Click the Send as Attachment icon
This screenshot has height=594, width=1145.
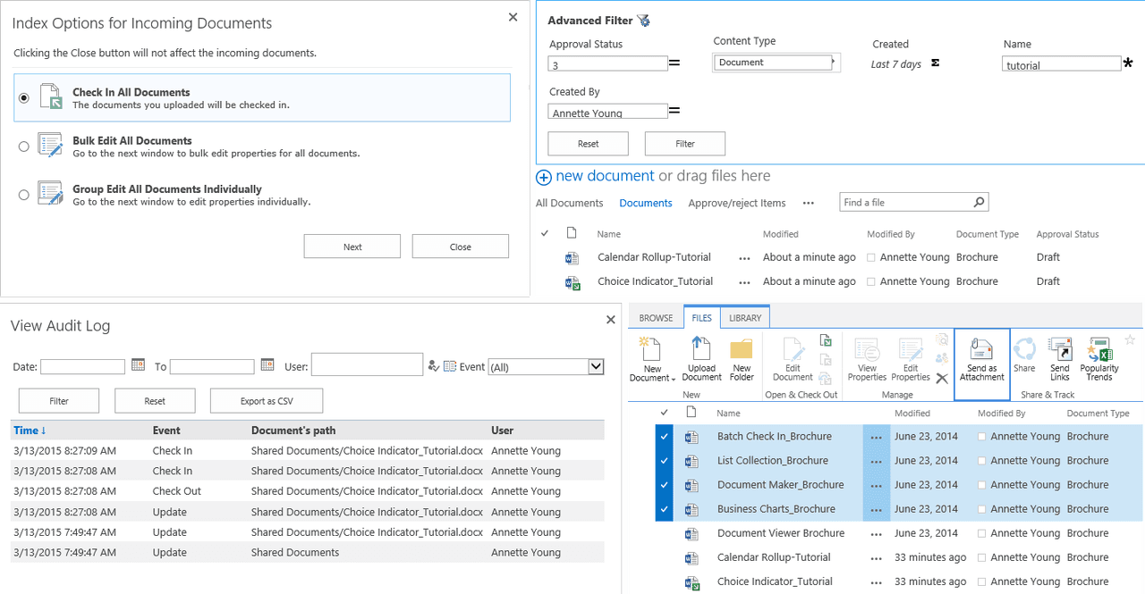tap(981, 349)
